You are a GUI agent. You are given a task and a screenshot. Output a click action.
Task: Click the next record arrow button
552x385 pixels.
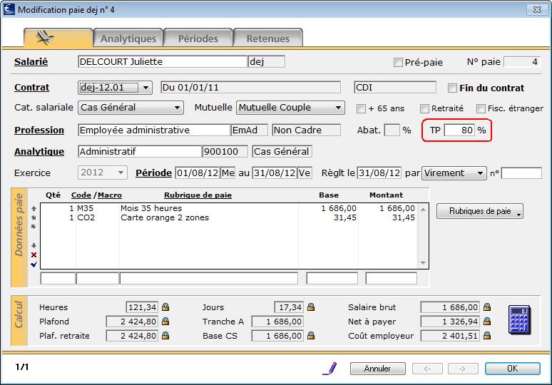coord(463,369)
